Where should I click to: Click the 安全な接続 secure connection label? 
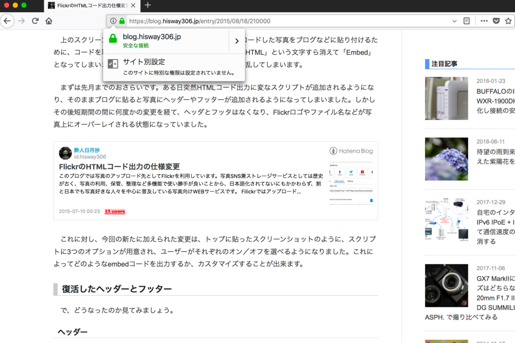pyautogui.click(x=136, y=46)
